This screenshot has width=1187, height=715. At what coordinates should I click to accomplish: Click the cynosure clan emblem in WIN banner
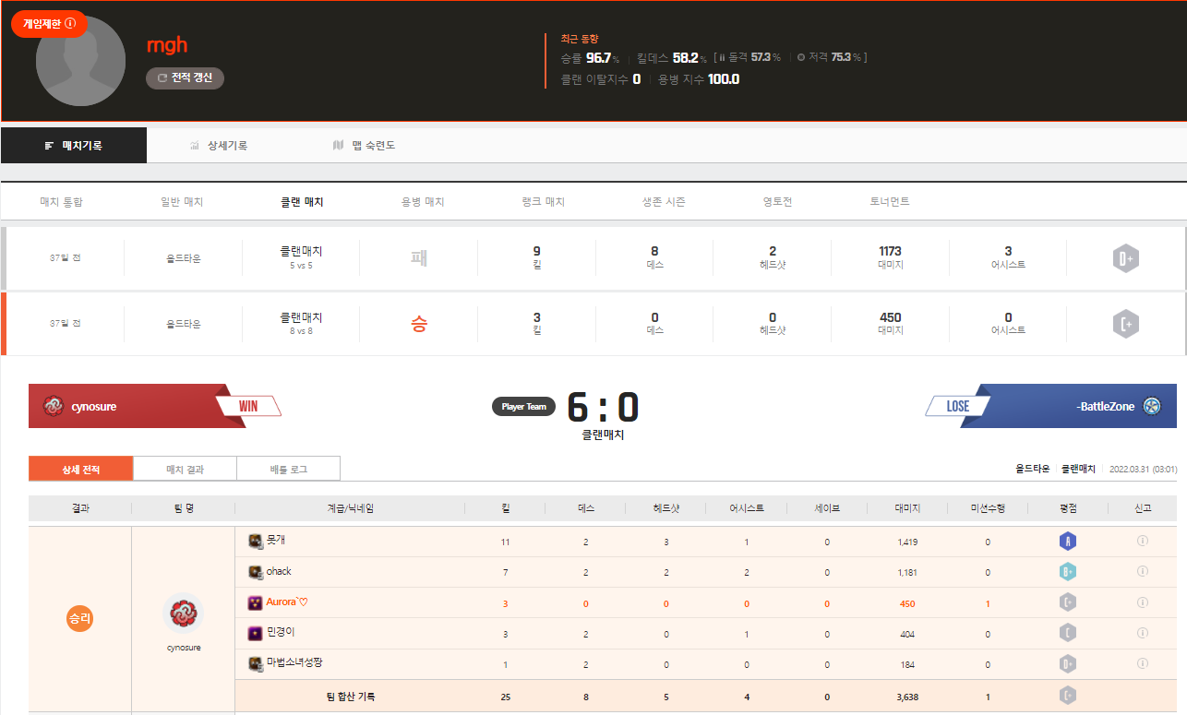54,406
